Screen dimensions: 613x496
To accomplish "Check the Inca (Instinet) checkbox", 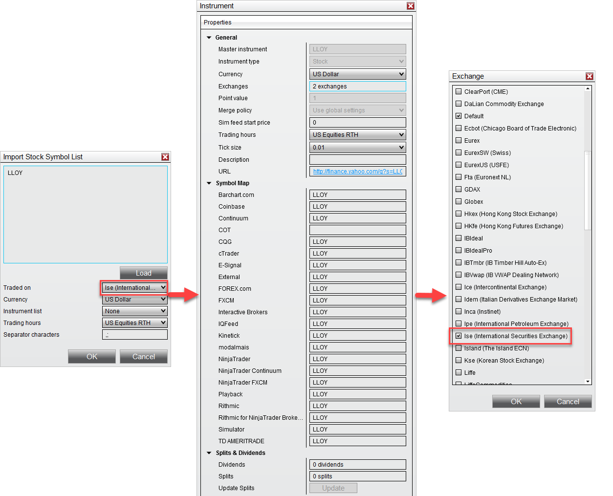I will [459, 311].
